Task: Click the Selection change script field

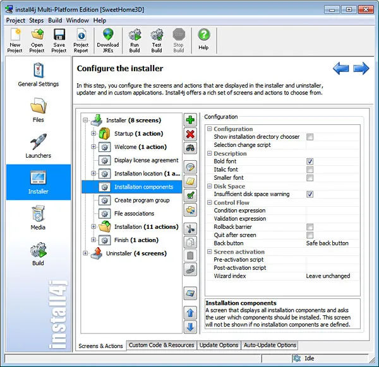Action: (x=333, y=145)
